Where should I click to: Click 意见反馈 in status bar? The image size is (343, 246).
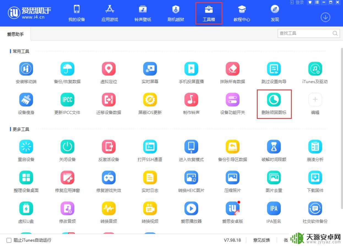click(261, 240)
